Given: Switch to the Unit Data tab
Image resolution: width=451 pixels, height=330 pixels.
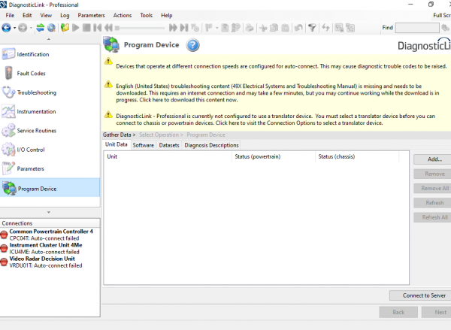Looking at the screenshot, I should coord(117,144).
